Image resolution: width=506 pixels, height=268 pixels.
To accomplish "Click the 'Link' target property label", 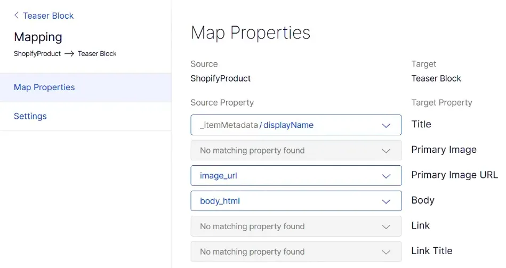I will (x=421, y=225).
